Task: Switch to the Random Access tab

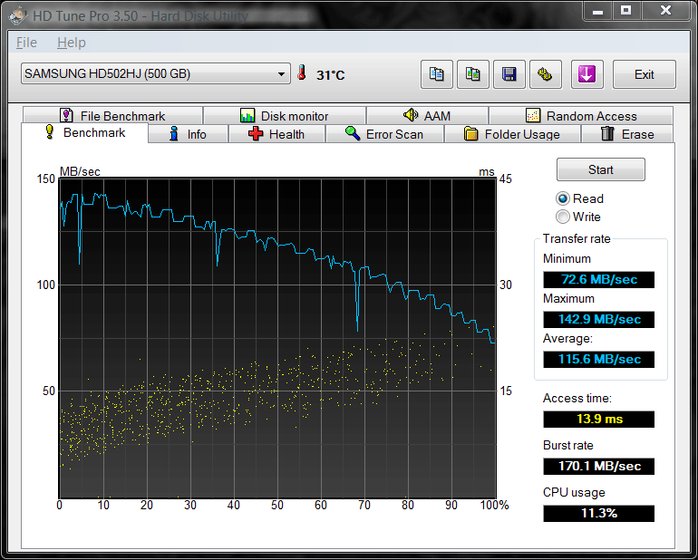Action: [581, 116]
